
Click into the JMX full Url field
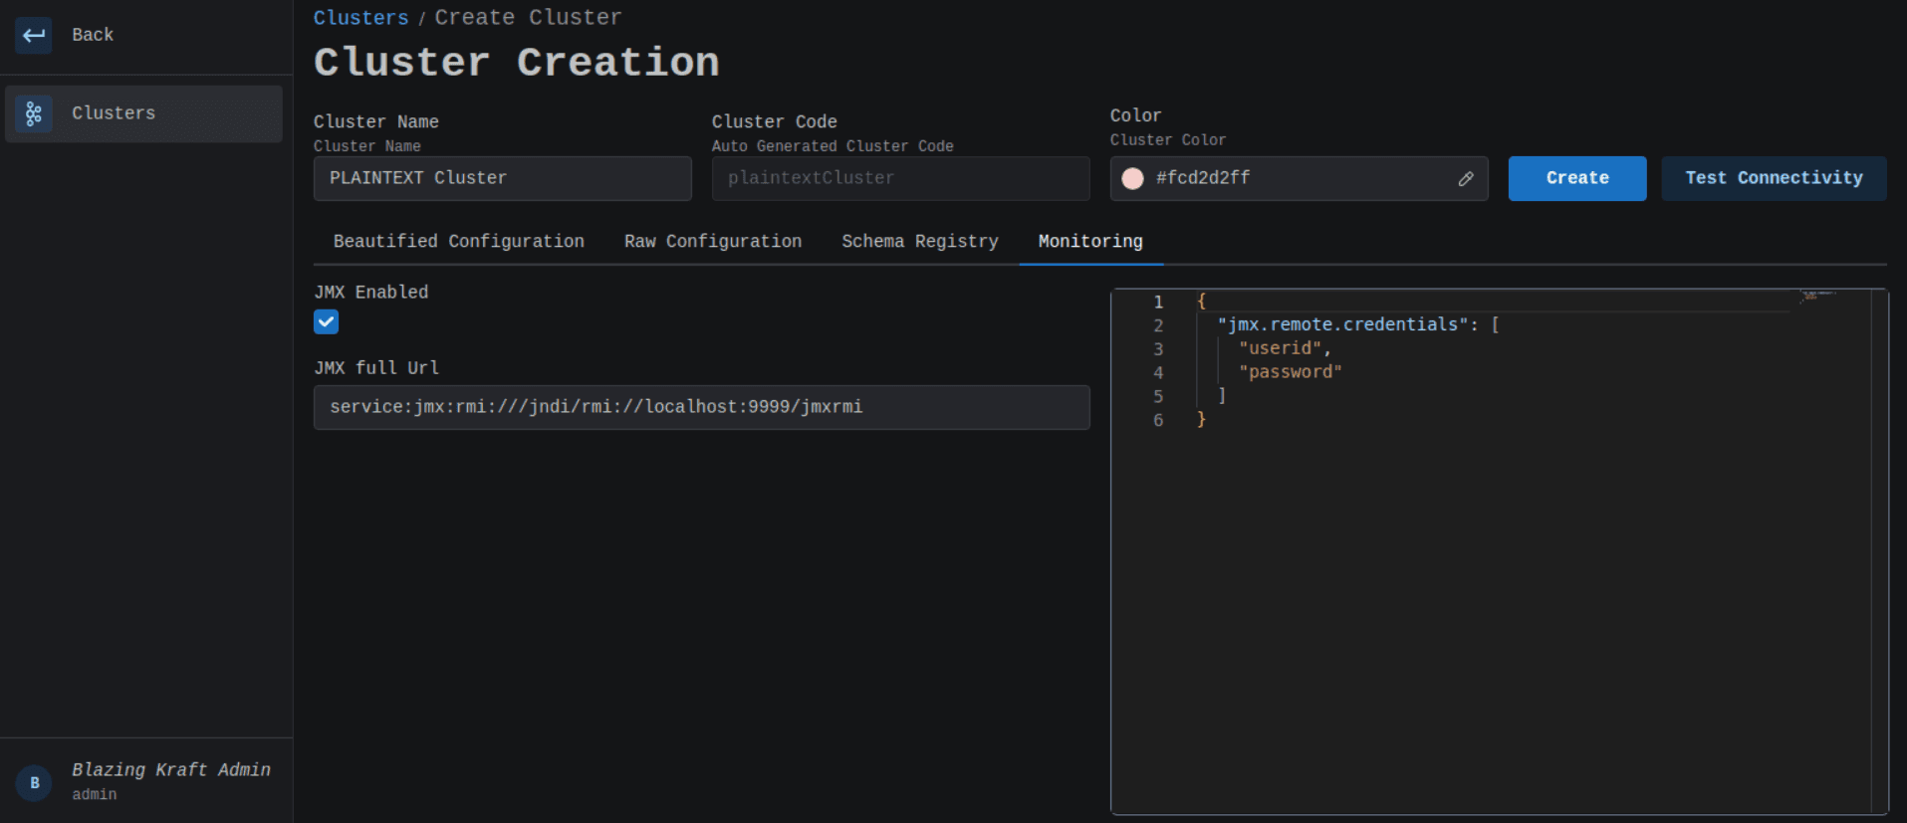pyautogui.click(x=701, y=407)
